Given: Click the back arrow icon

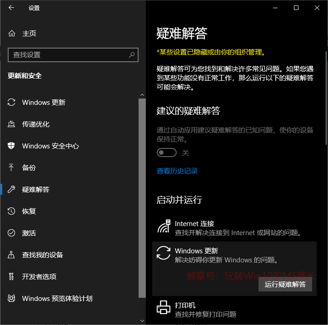Looking at the screenshot, I should click(x=11, y=8).
